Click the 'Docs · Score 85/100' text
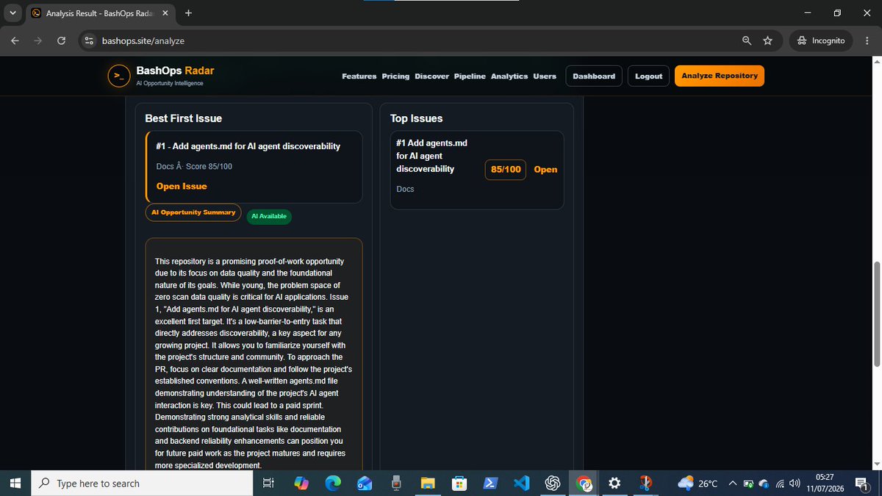This screenshot has width=882, height=496. [x=194, y=167]
